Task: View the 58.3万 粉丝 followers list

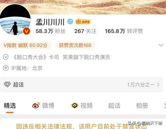Action: [51, 31]
